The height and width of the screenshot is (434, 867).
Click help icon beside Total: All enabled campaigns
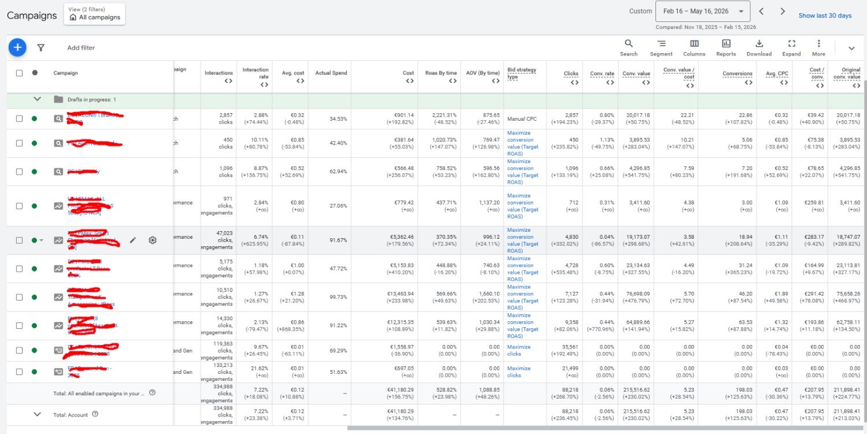click(152, 393)
